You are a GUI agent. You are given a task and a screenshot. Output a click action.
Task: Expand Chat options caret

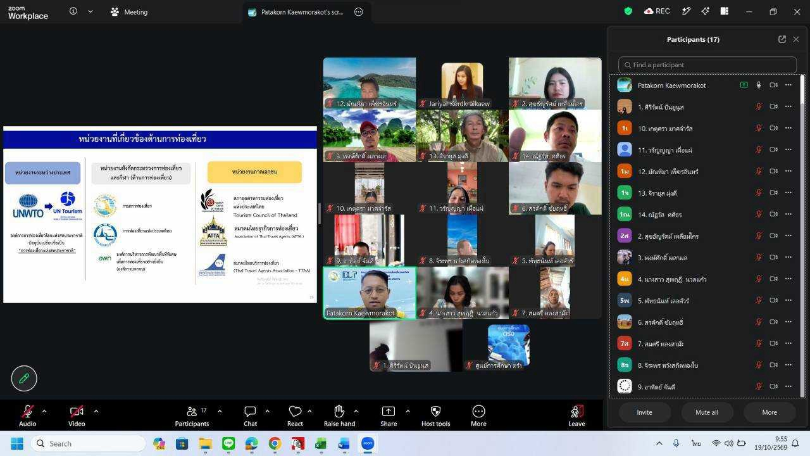pyautogui.click(x=267, y=411)
